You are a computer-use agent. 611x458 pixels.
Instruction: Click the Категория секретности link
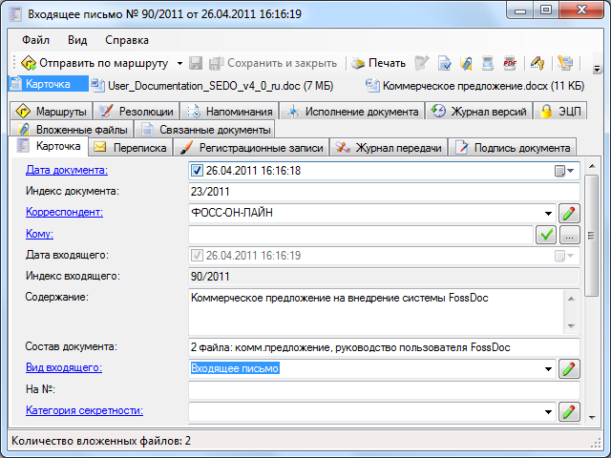pyautogui.click(x=84, y=410)
